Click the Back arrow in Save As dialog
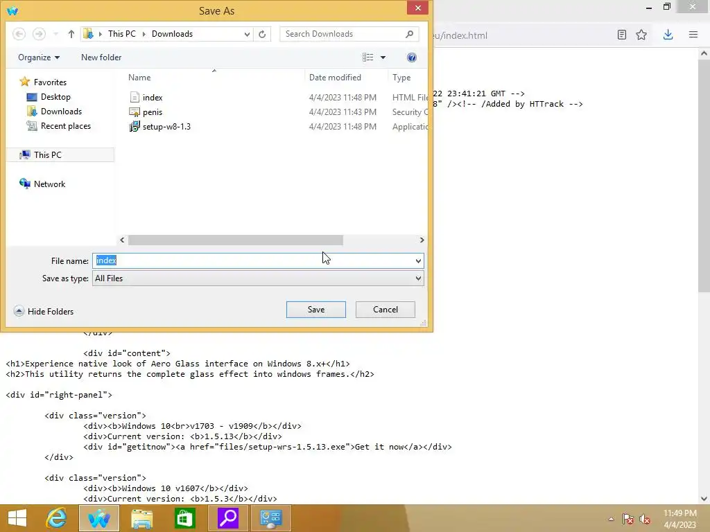The image size is (710, 532). [19, 34]
